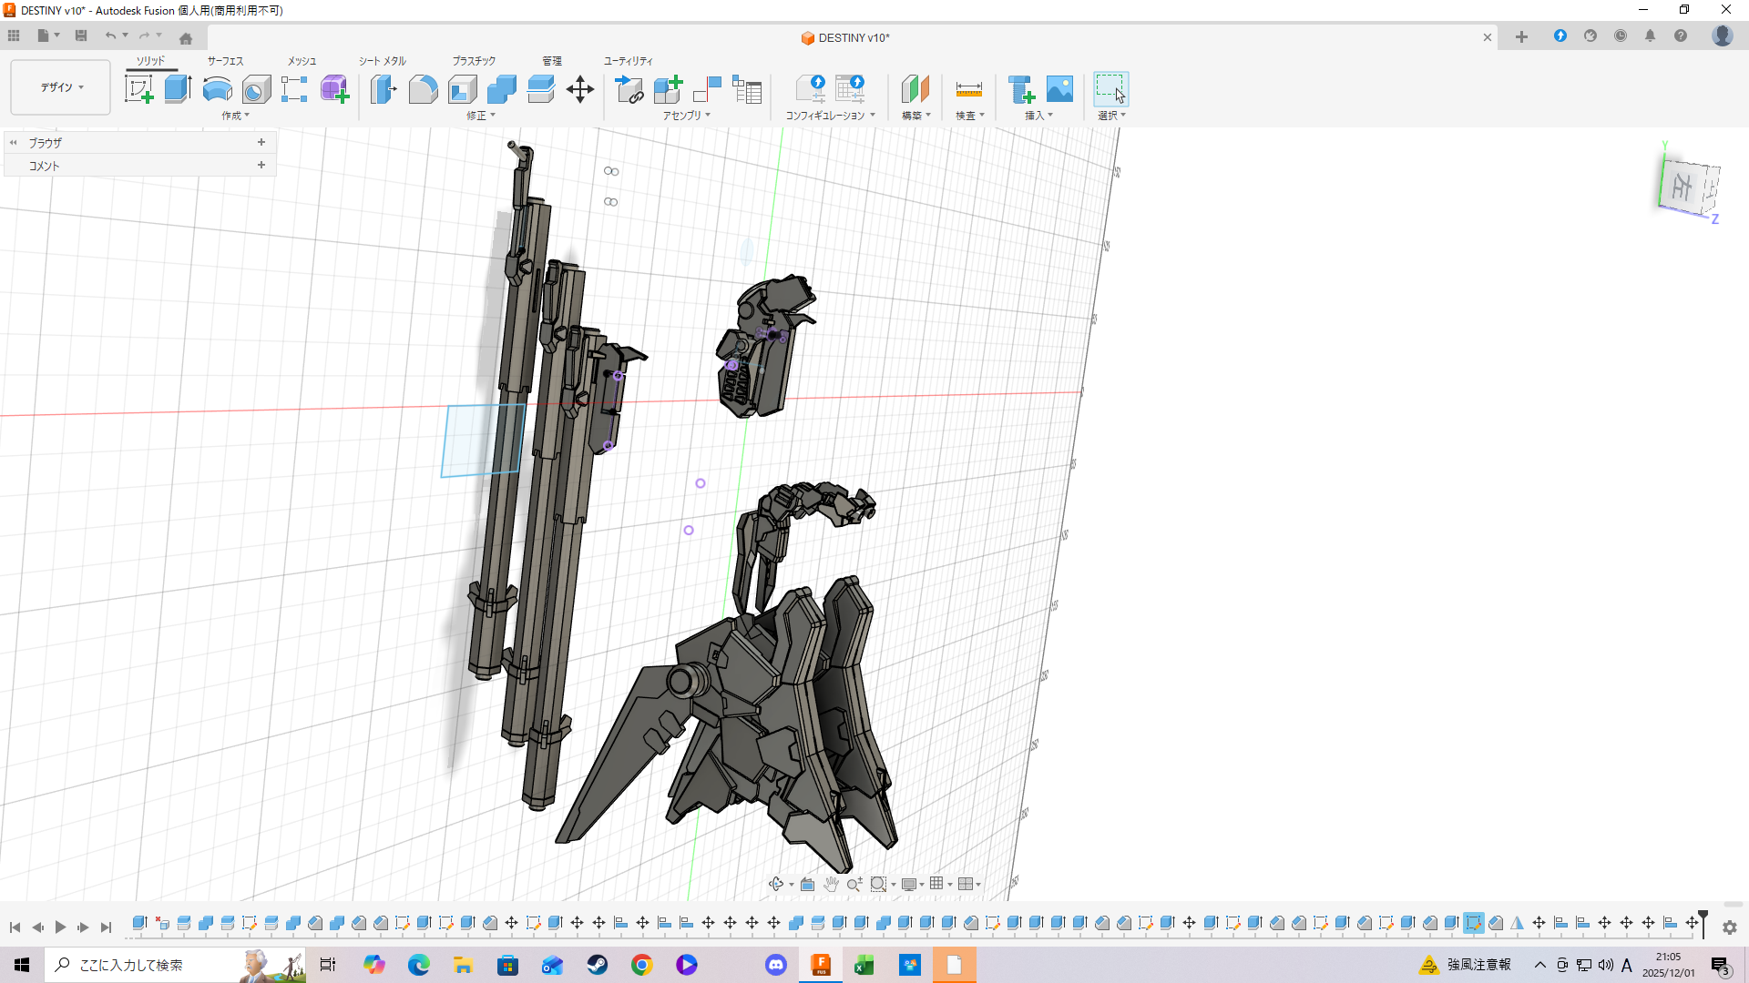Click the Fillet tool in the Modify group

click(423, 89)
